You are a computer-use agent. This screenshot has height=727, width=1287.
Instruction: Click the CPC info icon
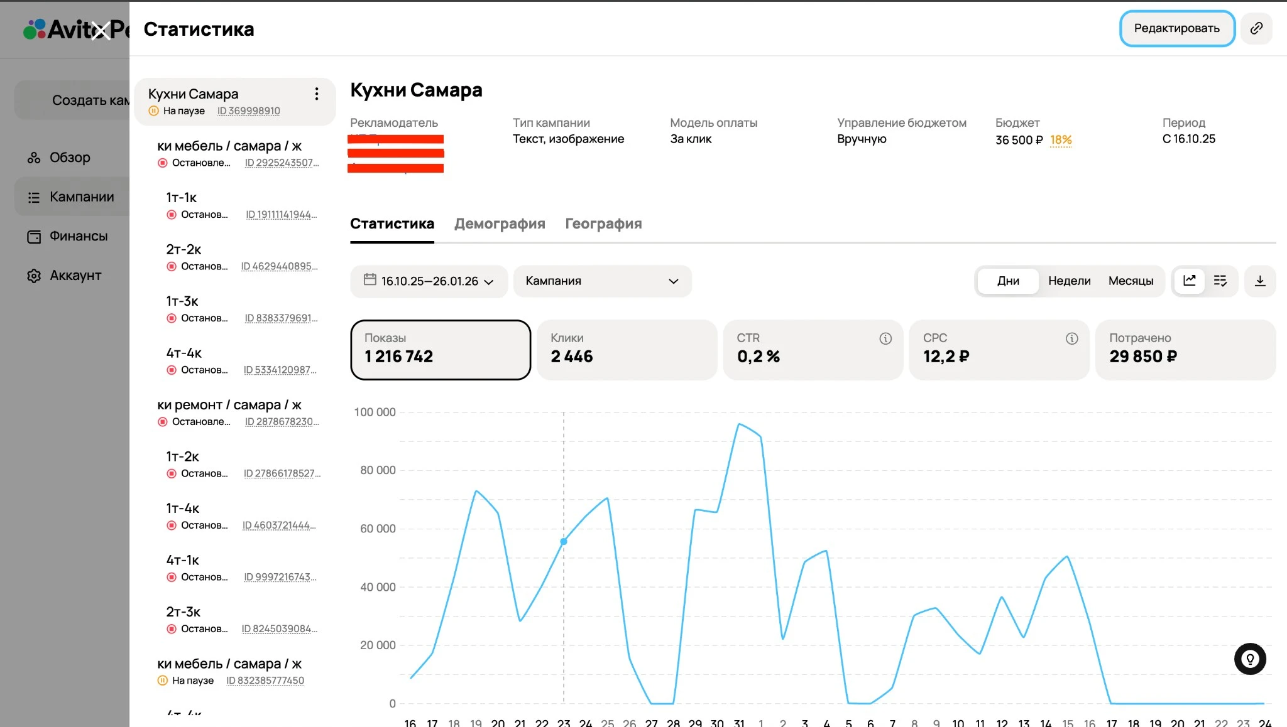tap(1071, 338)
